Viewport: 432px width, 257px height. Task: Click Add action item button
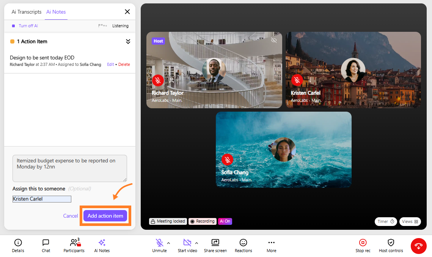coord(105,216)
